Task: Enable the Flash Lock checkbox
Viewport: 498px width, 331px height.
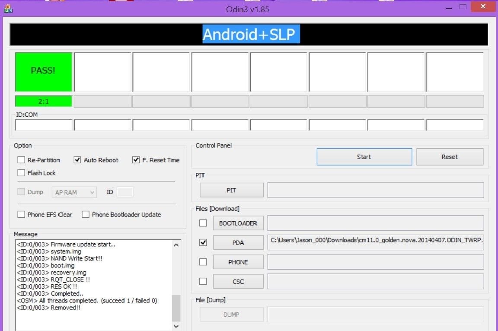Action: [x=21, y=173]
